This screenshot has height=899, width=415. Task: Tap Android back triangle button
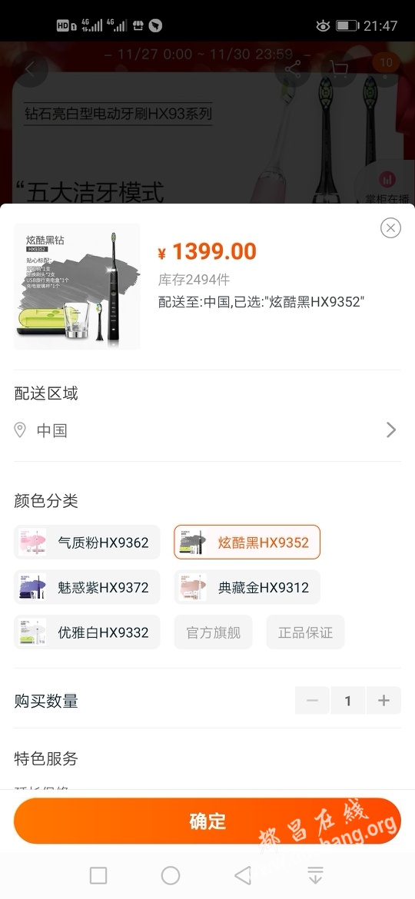[x=243, y=875]
